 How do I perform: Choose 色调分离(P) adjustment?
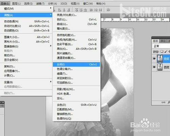click(x=76, y=69)
